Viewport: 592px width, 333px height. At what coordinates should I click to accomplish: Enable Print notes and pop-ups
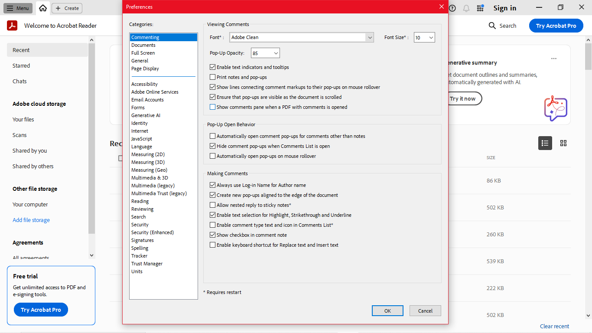pos(212,77)
